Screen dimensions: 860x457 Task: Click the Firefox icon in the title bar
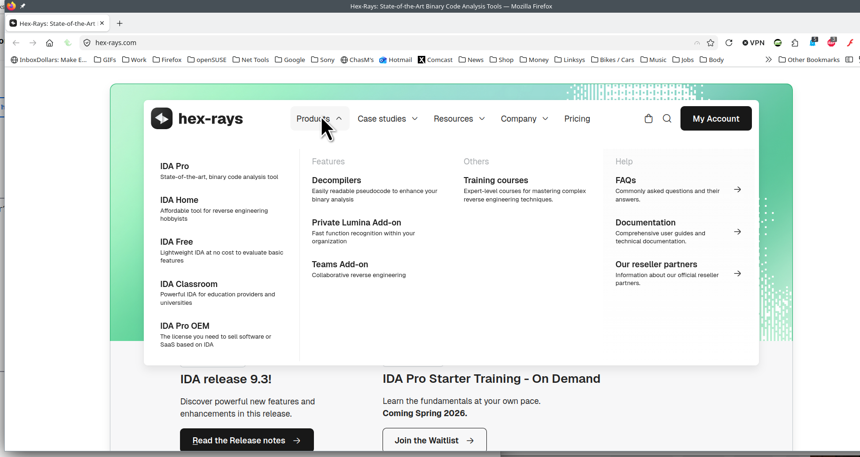(11, 6)
